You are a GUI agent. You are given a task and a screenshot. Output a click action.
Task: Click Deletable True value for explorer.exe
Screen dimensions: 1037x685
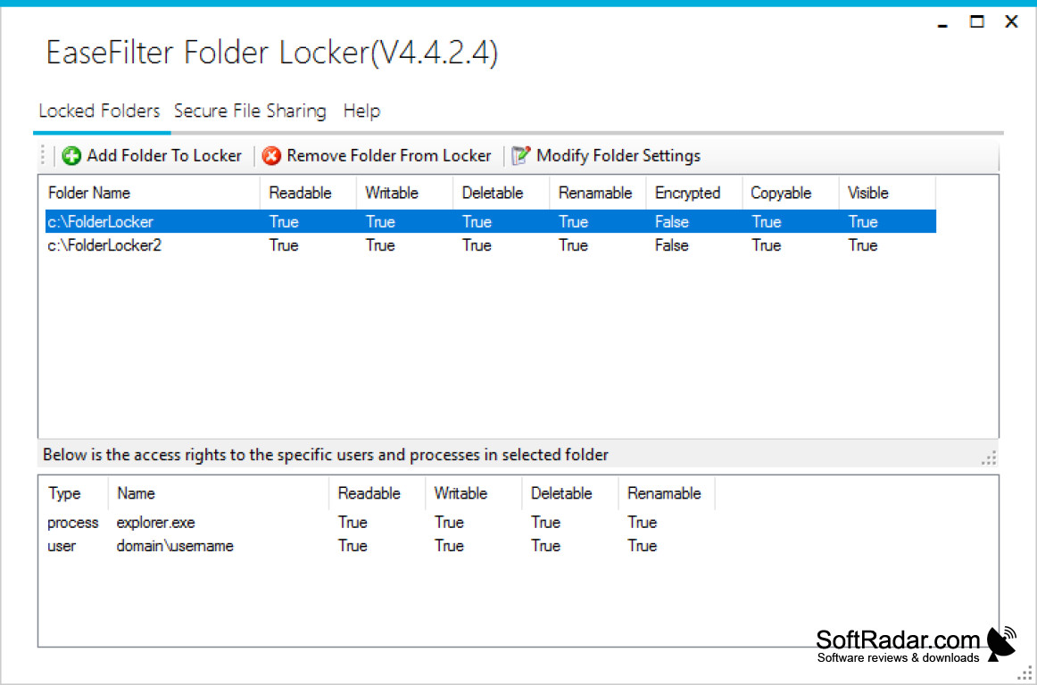545,523
